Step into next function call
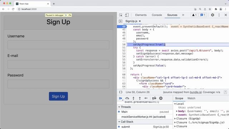 click(x=133, y=98)
